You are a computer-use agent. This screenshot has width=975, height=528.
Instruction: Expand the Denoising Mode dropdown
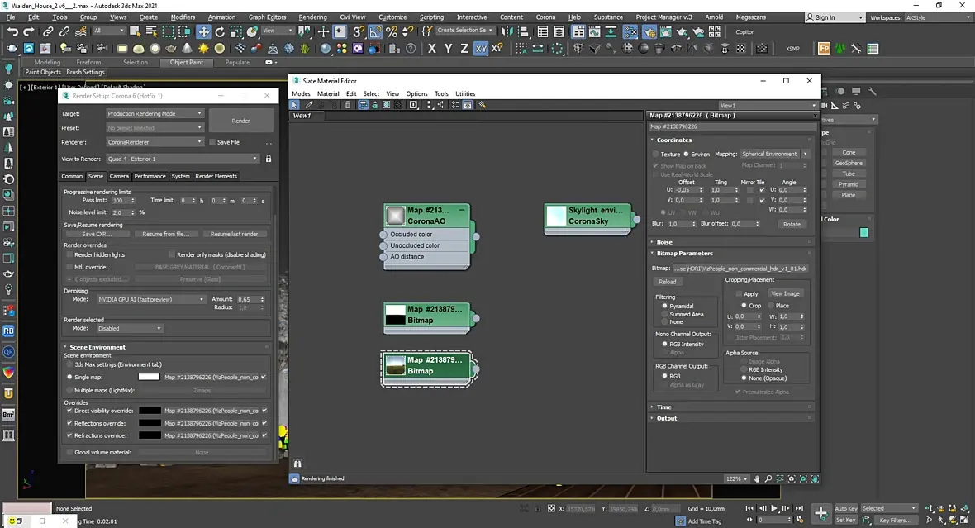coord(150,299)
